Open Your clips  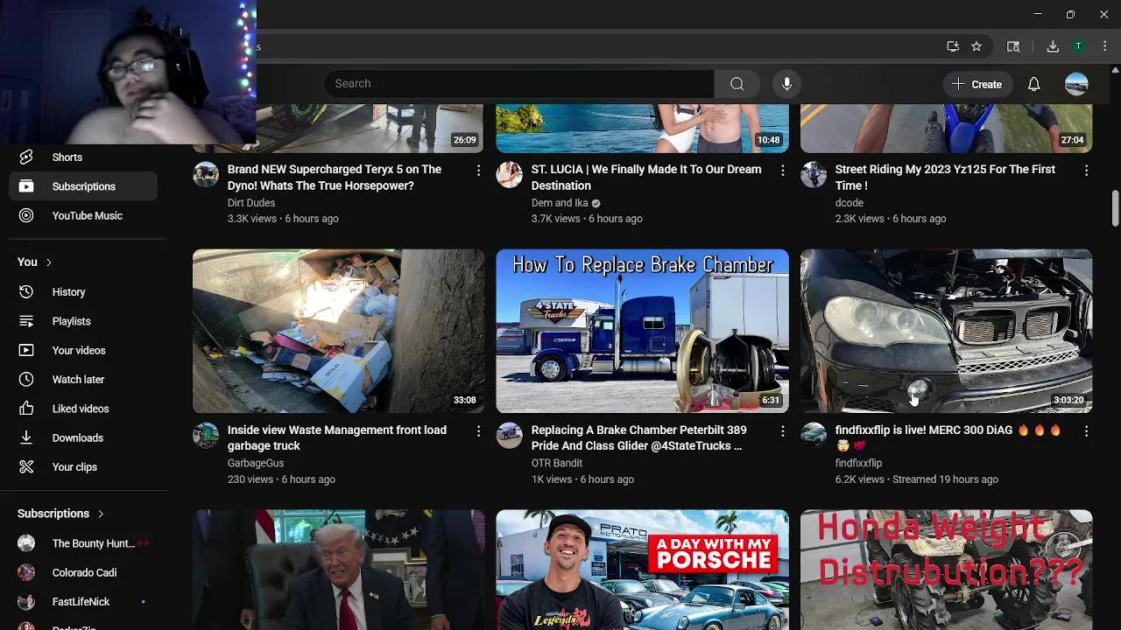(83, 467)
